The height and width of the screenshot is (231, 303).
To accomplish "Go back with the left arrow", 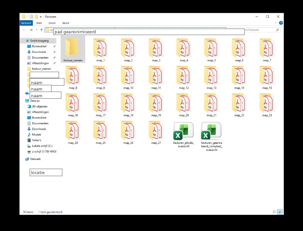I will pos(24,30).
